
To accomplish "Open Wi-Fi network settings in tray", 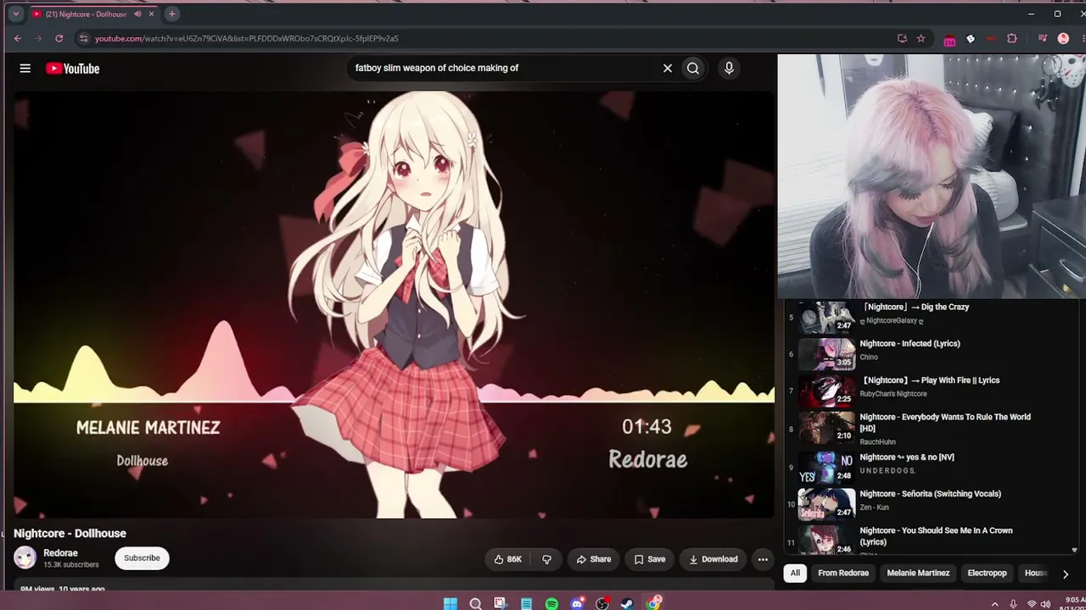I will (x=1032, y=604).
